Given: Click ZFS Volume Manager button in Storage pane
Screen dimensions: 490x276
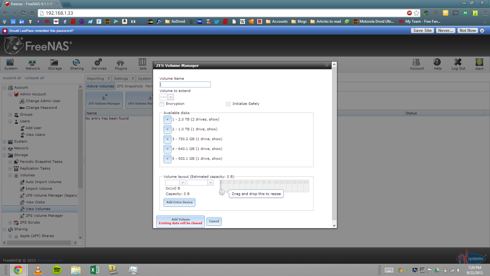Looking at the screenshot, I should point(104,100).
